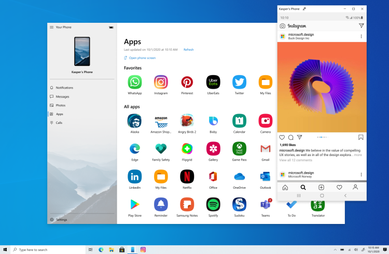Open the WhatsApp app from Favorites
389x254 pixels.
click(135, 82)
